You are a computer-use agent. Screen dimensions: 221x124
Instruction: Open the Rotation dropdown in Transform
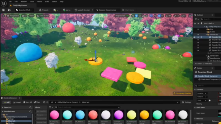point(202,97)
